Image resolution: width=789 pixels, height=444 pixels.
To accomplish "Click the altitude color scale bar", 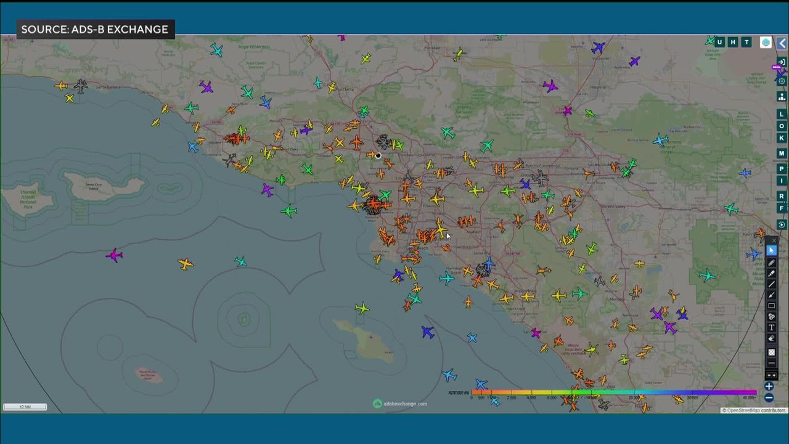I will coord(613,392).
